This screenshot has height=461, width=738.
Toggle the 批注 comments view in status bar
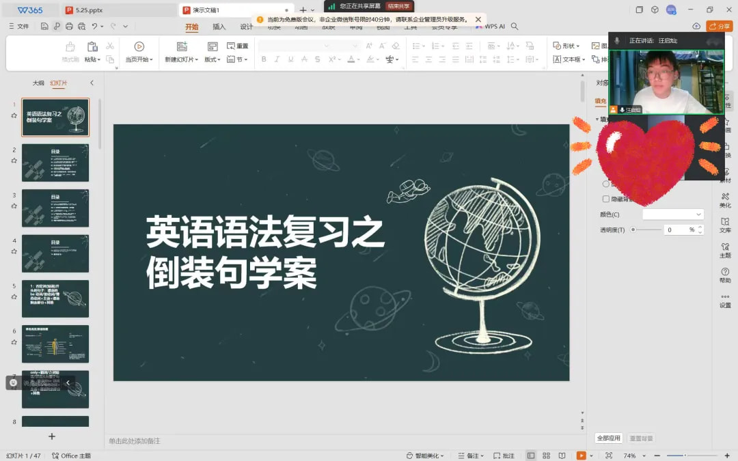pos(504,456)
